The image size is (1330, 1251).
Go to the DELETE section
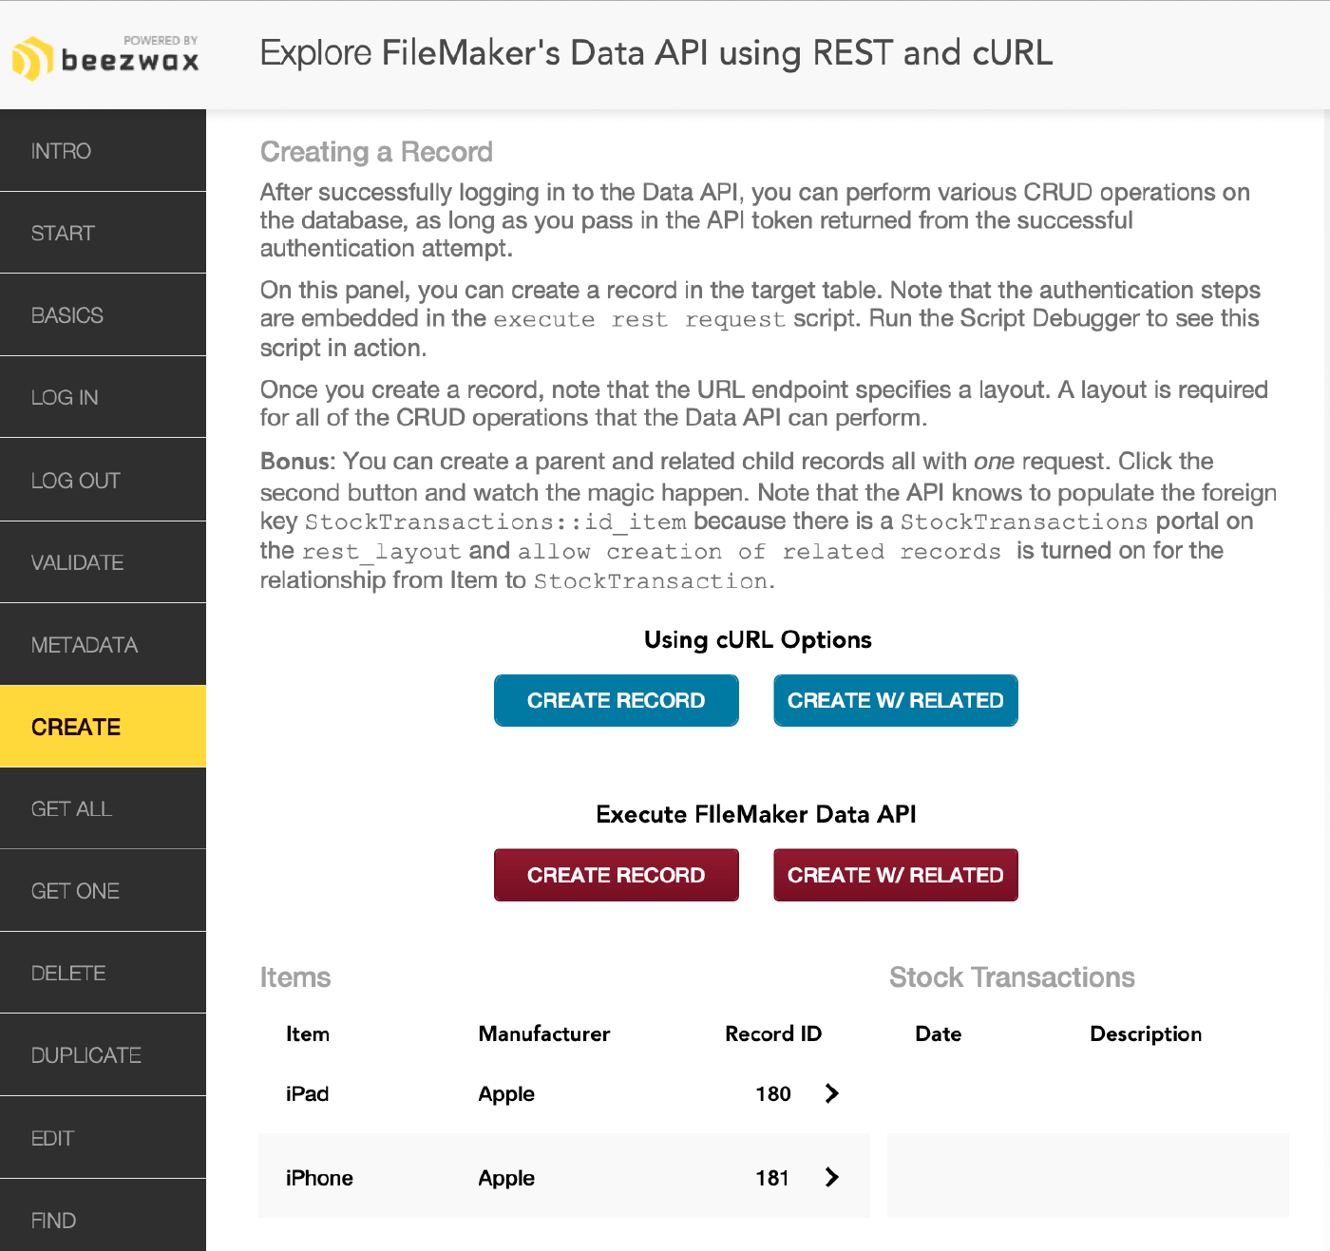[x=103, y=973]
